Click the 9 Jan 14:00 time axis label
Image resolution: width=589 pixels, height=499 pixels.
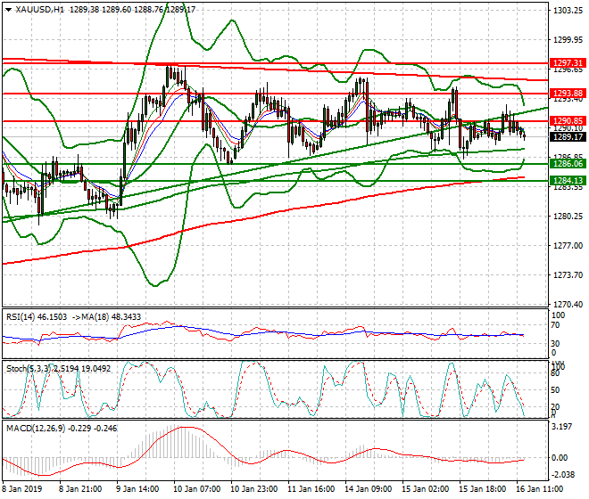point(137,489)
